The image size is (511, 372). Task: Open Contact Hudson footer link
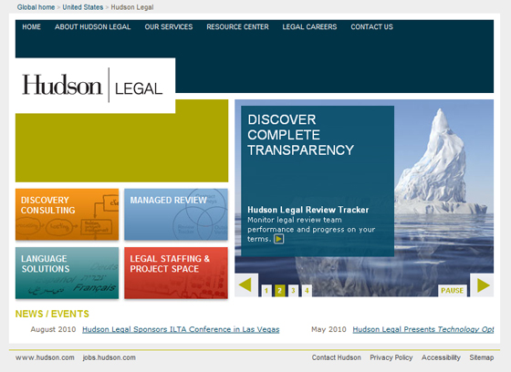coord(337,357)
